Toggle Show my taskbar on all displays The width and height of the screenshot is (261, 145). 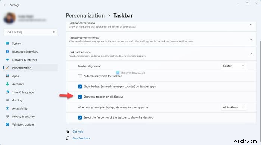pyautogui.click(x=80, y=97)
